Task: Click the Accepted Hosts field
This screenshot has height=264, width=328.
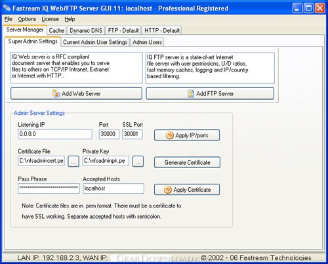Action: tap(113, 188)
